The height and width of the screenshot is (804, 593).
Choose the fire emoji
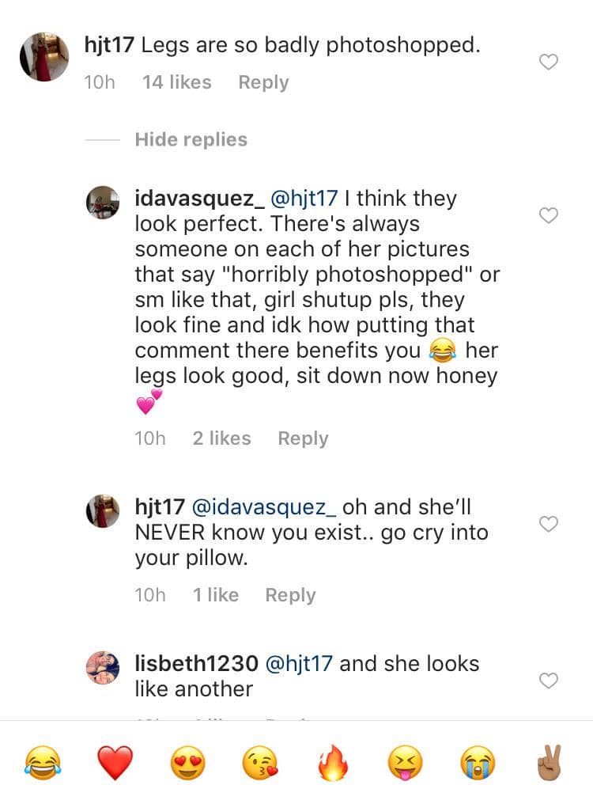point(333,763)
